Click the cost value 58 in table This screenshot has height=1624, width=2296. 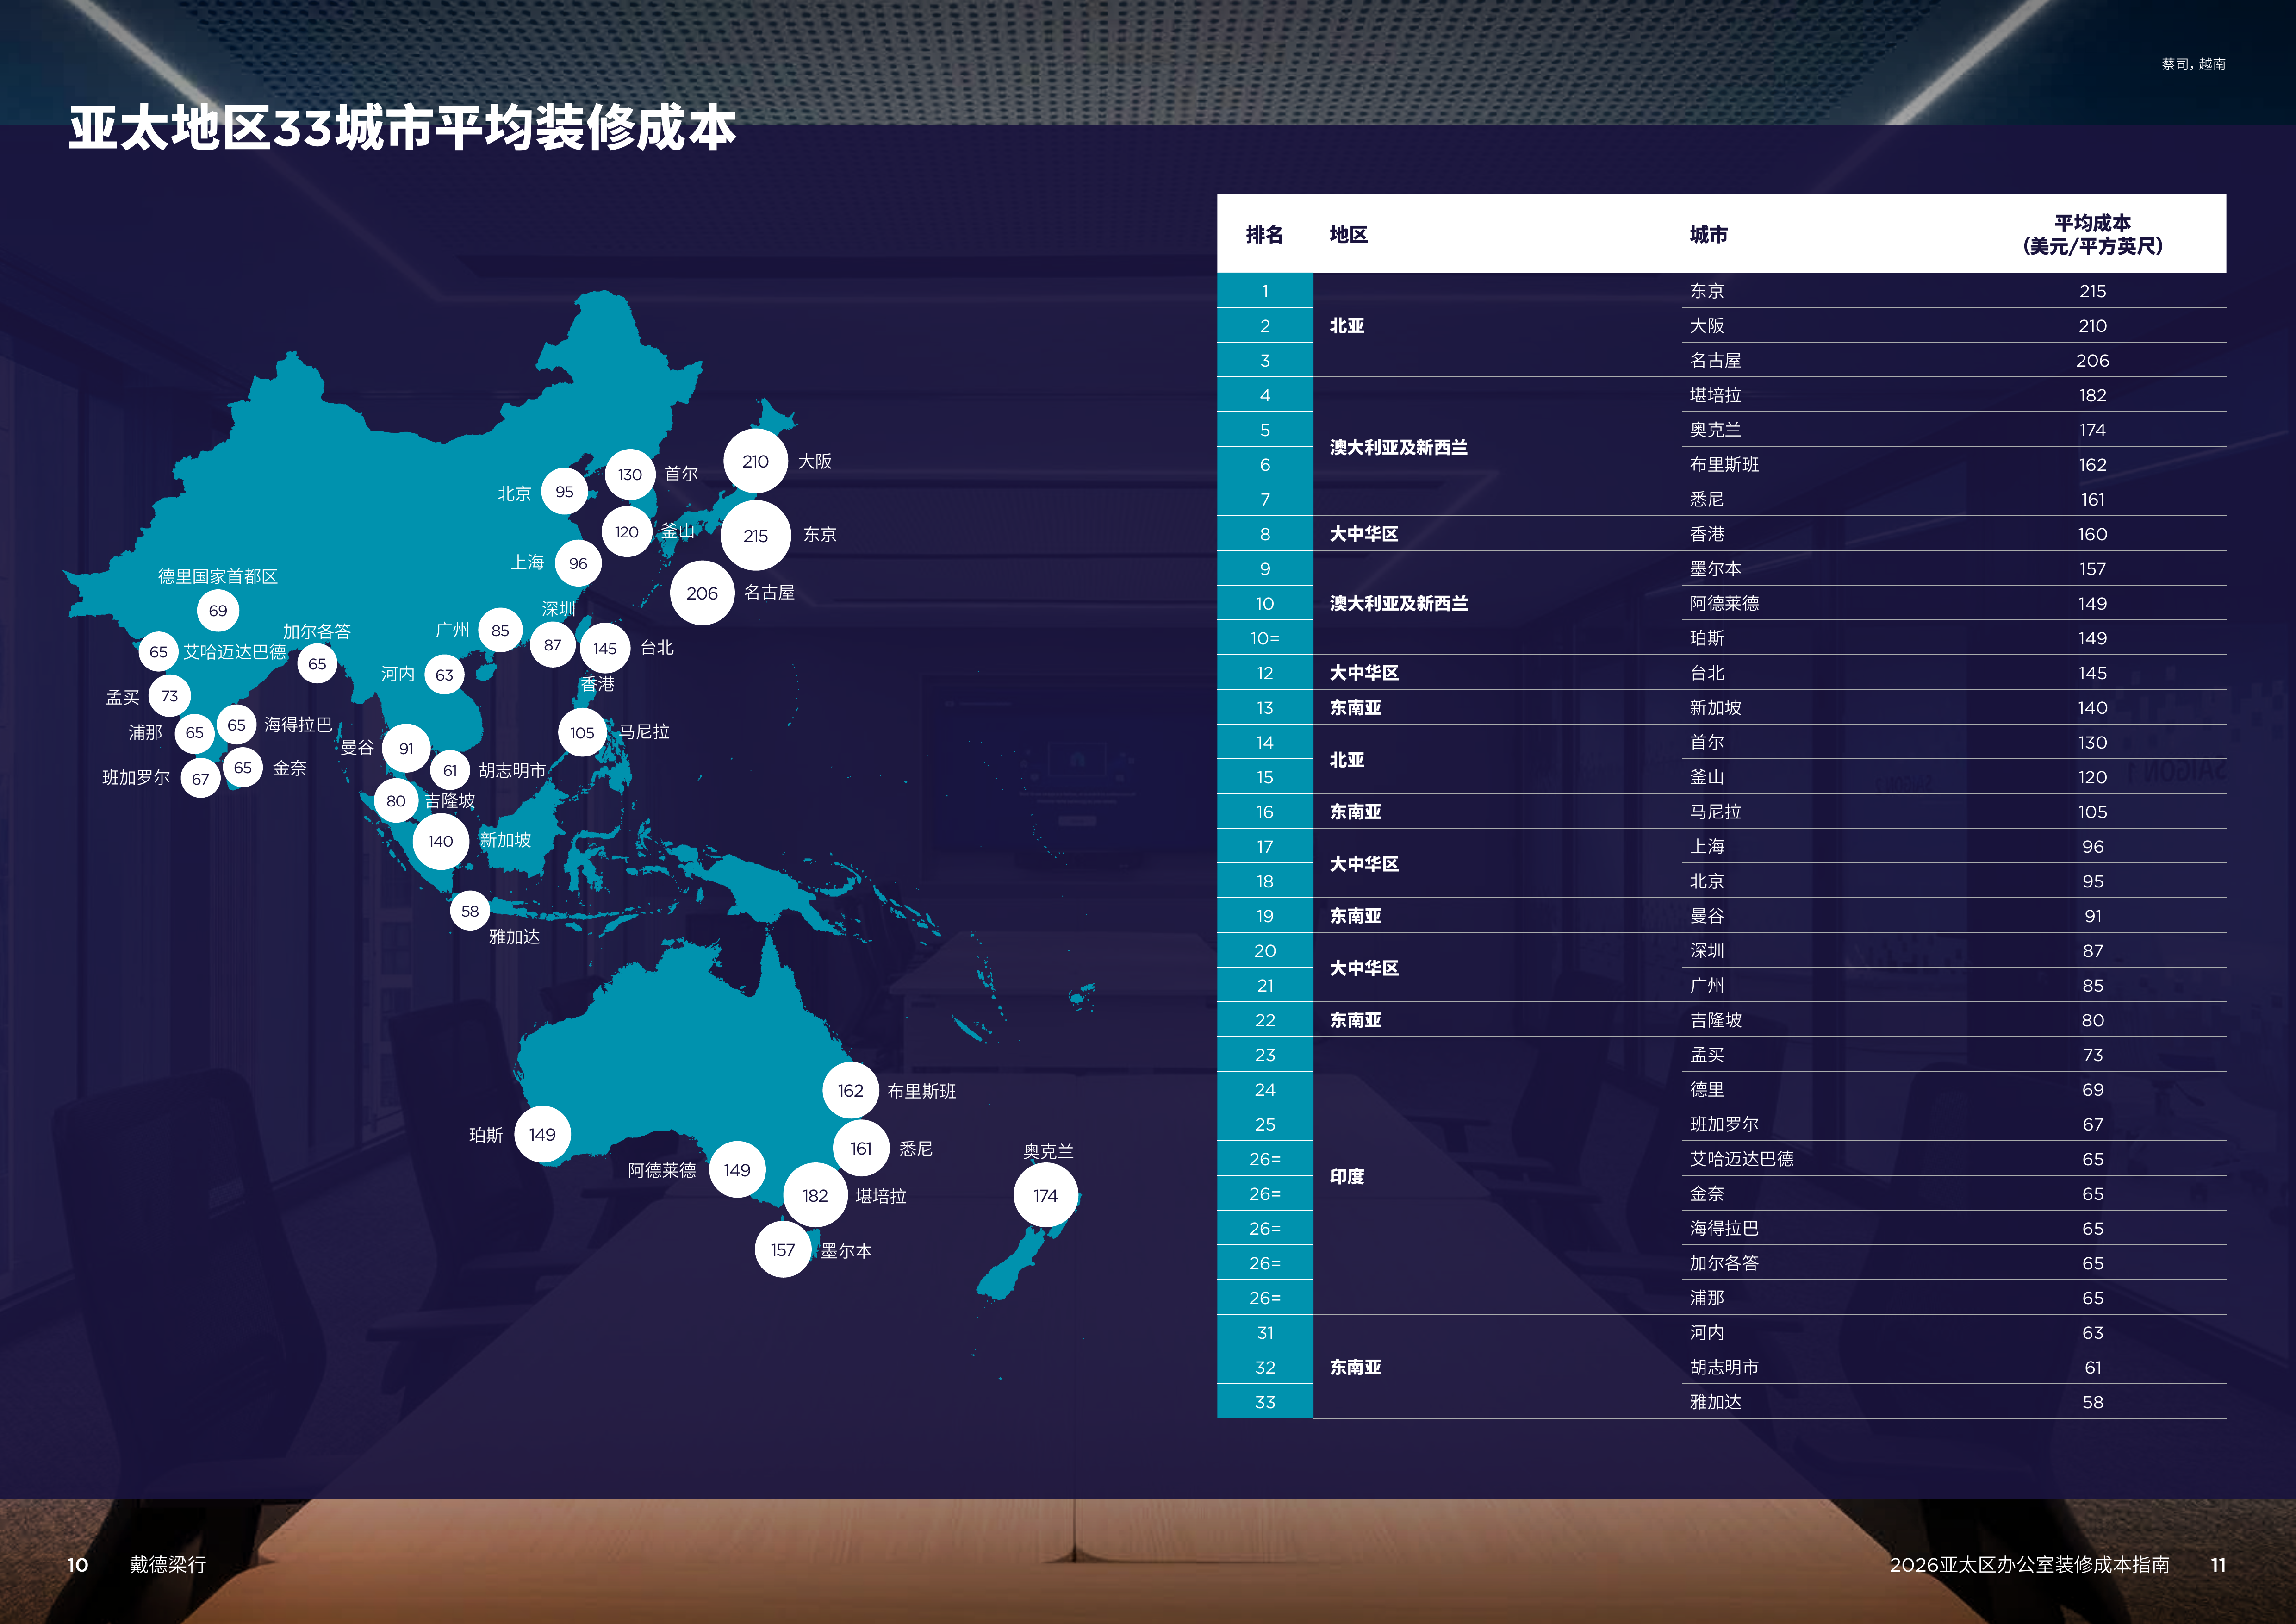tap(2092, 1402)
